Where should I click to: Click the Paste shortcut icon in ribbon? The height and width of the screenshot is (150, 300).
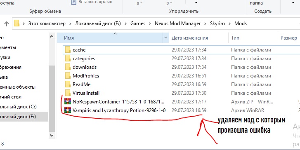(x=73, y=2)
